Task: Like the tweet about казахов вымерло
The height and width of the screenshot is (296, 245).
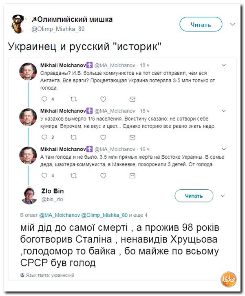Action: 103,137
